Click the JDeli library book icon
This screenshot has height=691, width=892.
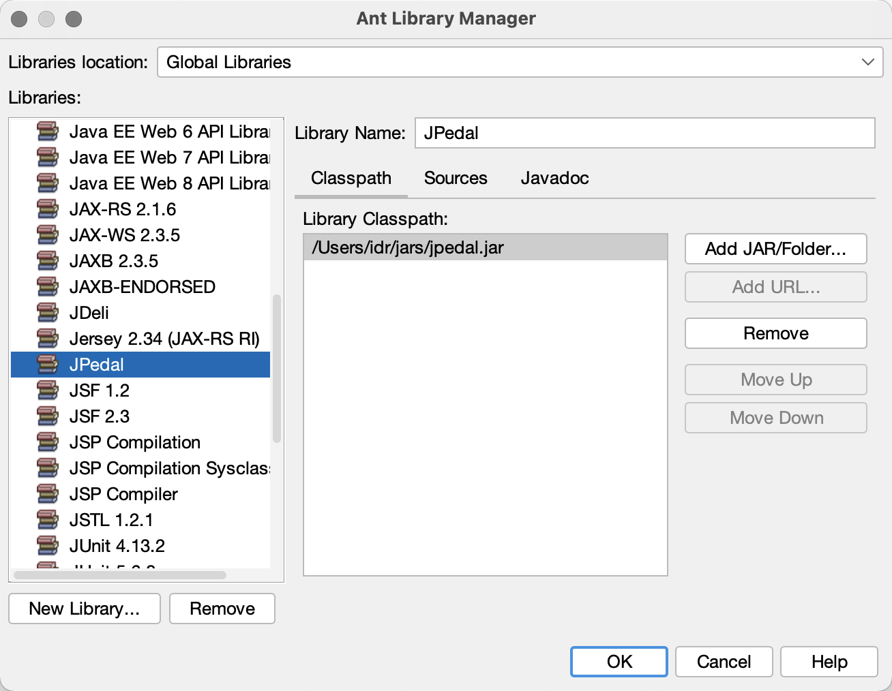tap(48, 313)
